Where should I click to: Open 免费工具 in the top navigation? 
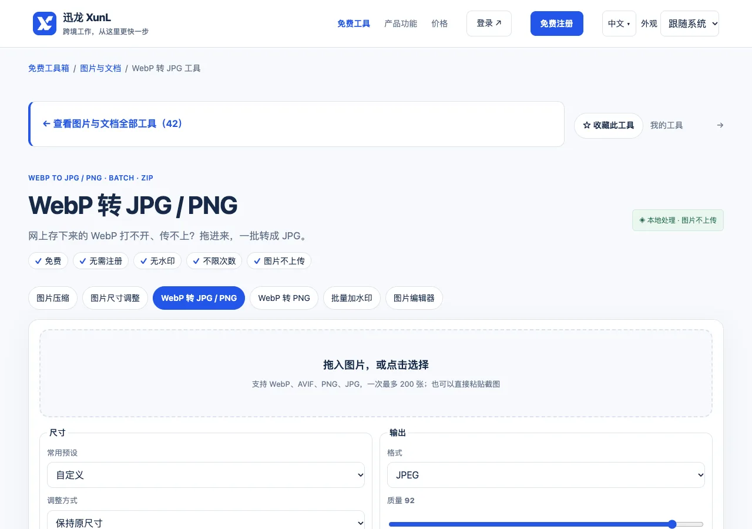point(354,24)
